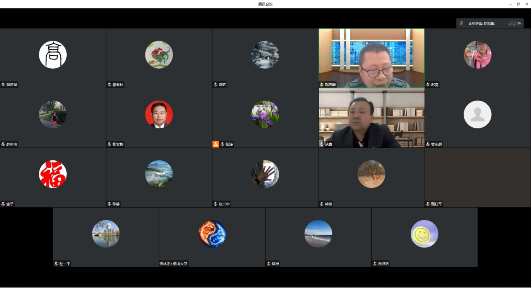This screenshot has height=288, width=531.
Task: Click the muted mic icon next to 陈胜
Action: 215,85
